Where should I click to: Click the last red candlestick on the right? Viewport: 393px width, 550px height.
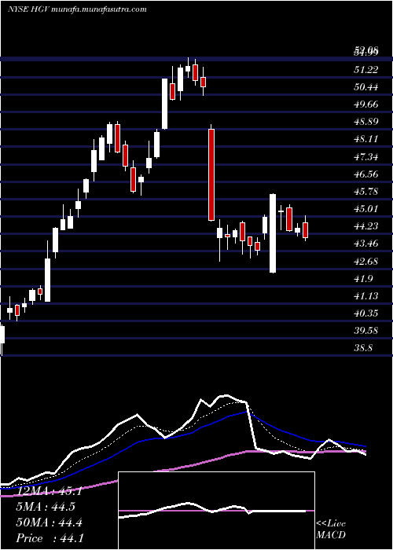tap(305, 229)
